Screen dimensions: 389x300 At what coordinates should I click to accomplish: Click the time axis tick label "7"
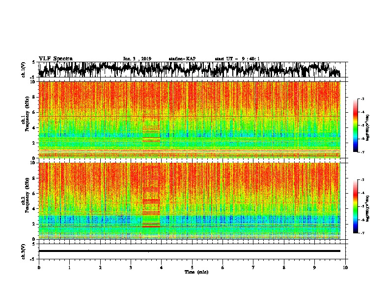[253, 267]
